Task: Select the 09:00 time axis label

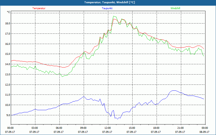Action: coord(83,128)
